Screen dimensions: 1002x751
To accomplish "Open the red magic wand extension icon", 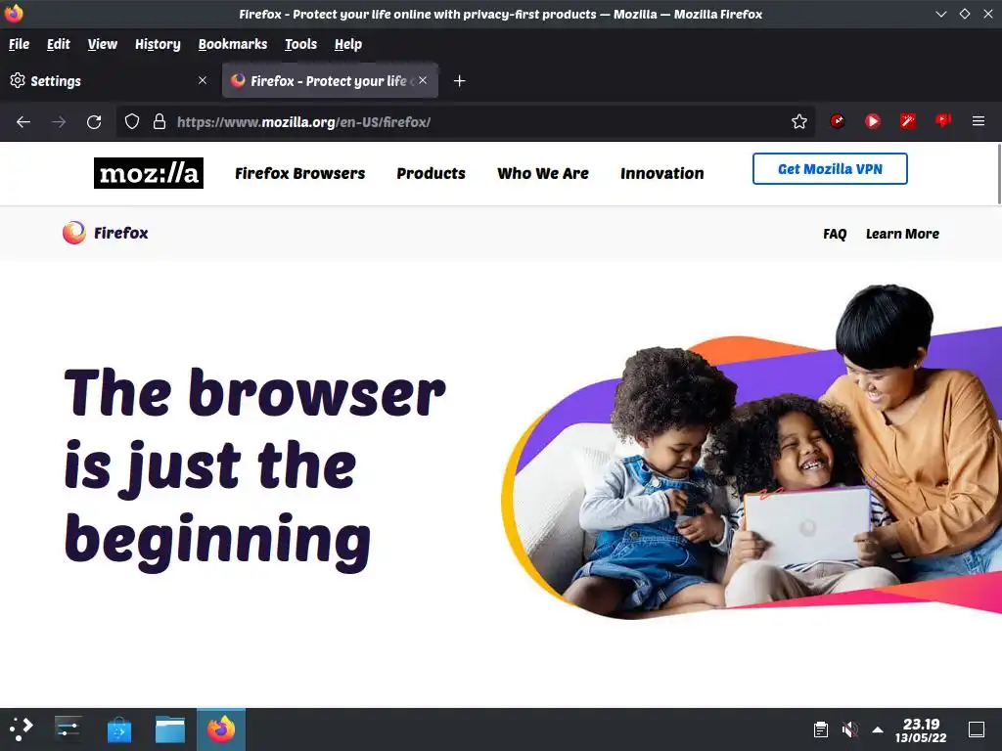I will (907, 120).
